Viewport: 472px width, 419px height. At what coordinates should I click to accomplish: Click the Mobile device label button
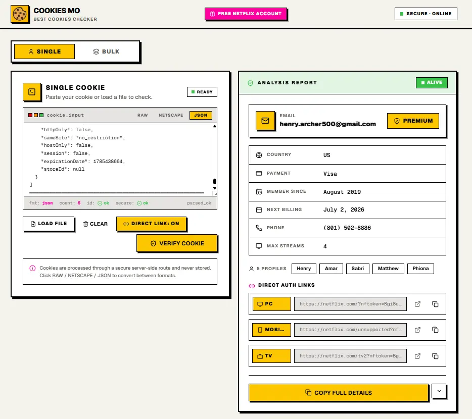tap(271, 330)
